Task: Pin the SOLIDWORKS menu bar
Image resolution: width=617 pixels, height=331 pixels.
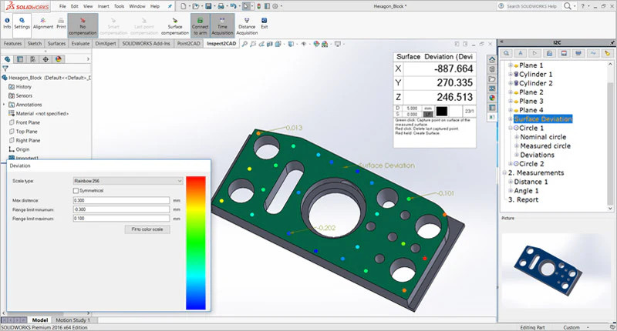Action: point(170,6)
